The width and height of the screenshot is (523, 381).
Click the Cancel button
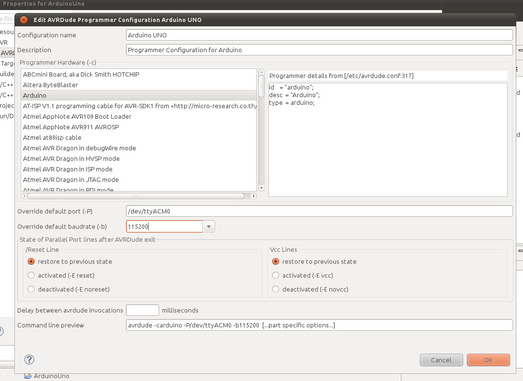(441, 360)
